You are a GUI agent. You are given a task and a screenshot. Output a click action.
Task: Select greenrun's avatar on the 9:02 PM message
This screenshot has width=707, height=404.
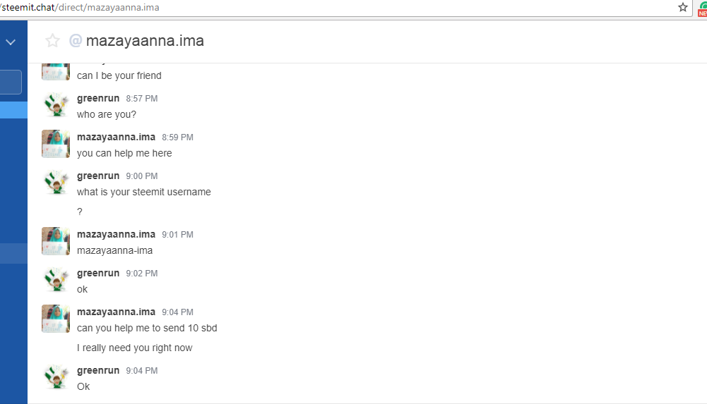pyautogui.click(x=56, y=280)
